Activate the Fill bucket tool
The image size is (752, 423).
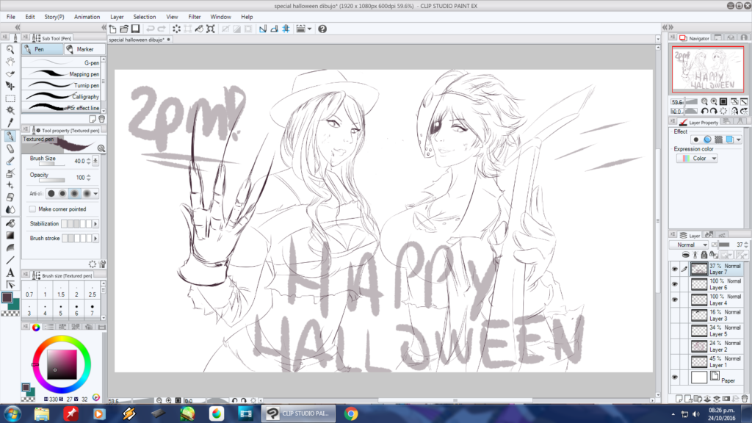tap(10, 223)
